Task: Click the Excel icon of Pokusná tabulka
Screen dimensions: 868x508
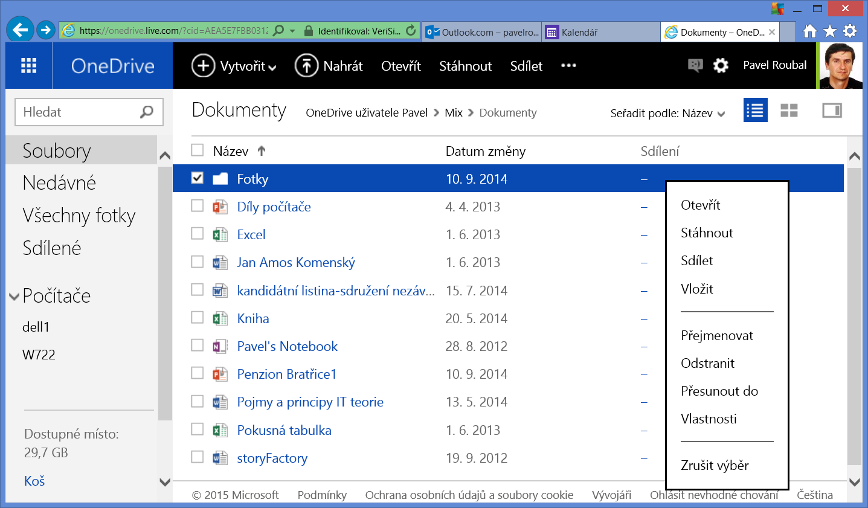Action: coord(220,430)
